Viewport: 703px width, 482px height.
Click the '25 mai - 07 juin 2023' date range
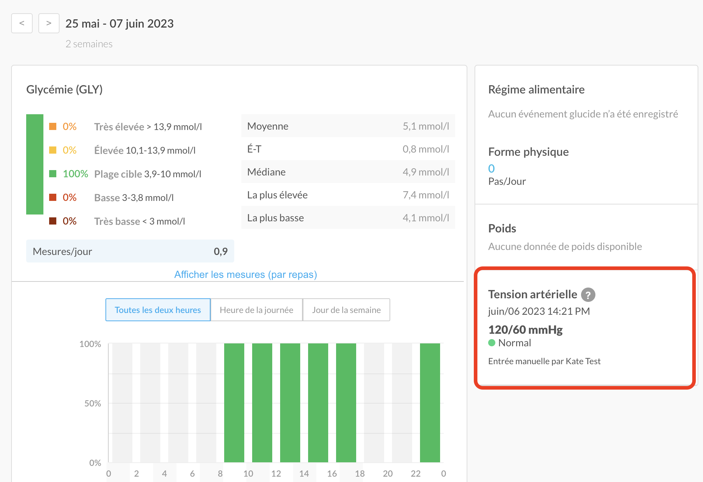(119, 24)
